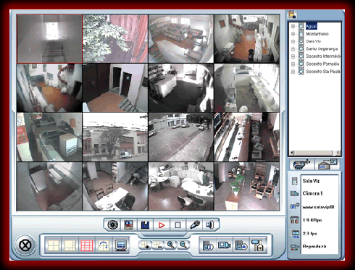Expand the Montanheio server tree node
This screenshot has height=270, width=355.
(293, 34)
